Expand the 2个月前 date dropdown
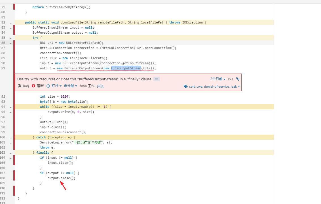 pyautogui.click(x=218, y=79)
